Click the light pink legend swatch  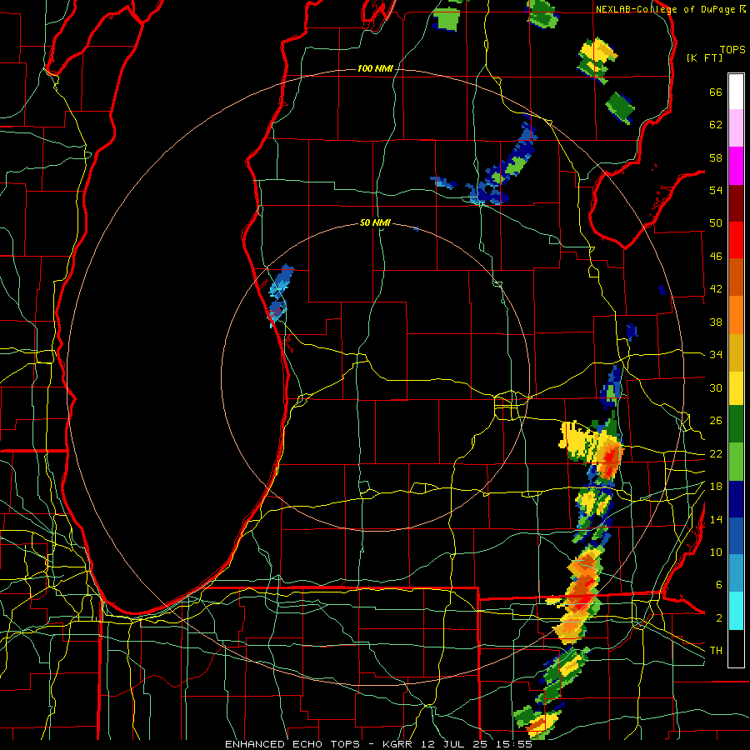(736, 128)
